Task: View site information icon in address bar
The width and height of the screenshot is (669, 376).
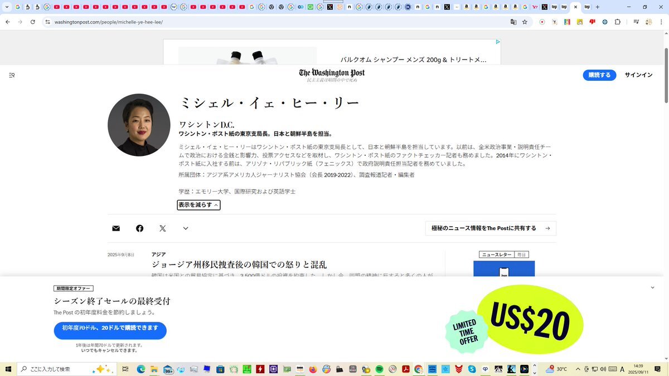Action: point(48,22)
